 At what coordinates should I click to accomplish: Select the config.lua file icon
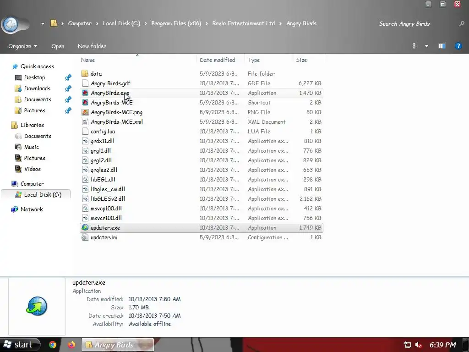(85, 131)
